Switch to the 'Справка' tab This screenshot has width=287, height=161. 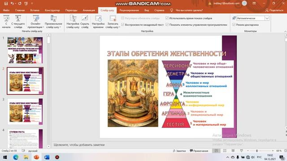[x=159, y=10]
